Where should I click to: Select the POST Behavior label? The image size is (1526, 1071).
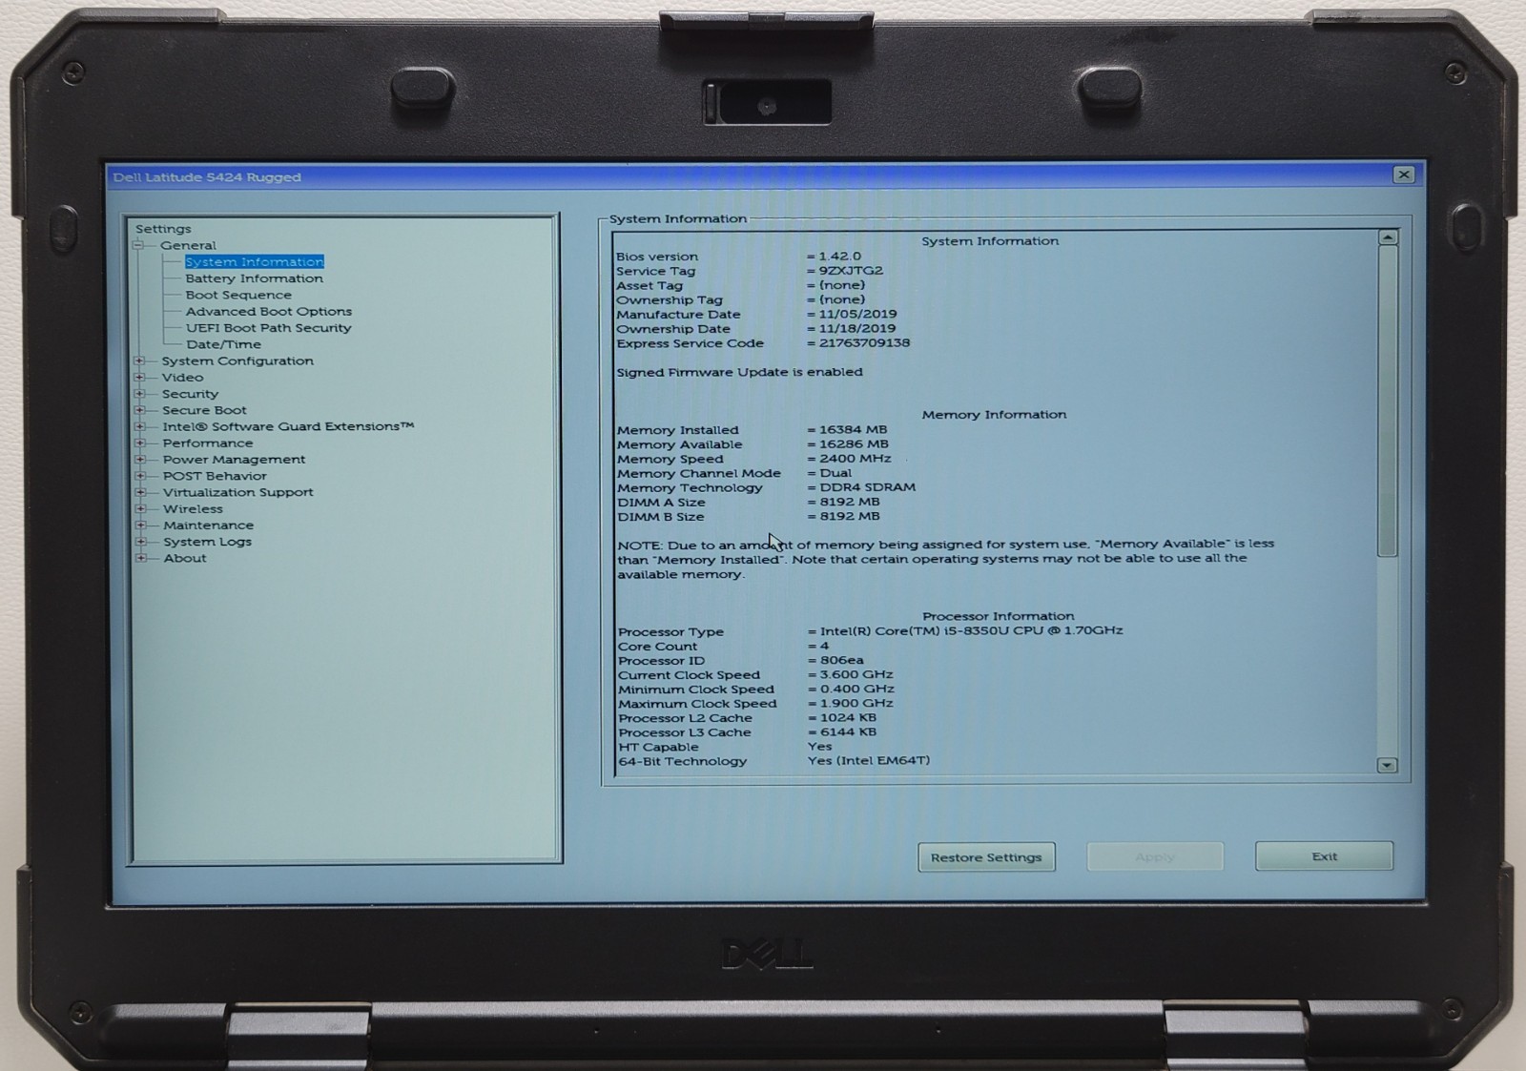click(215, 476)
